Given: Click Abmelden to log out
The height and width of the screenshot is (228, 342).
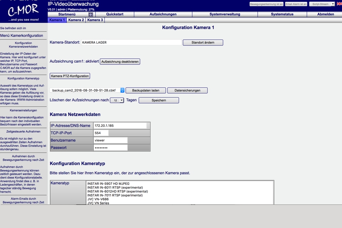Looking at the screenshot, I should (x=325, y=14).
